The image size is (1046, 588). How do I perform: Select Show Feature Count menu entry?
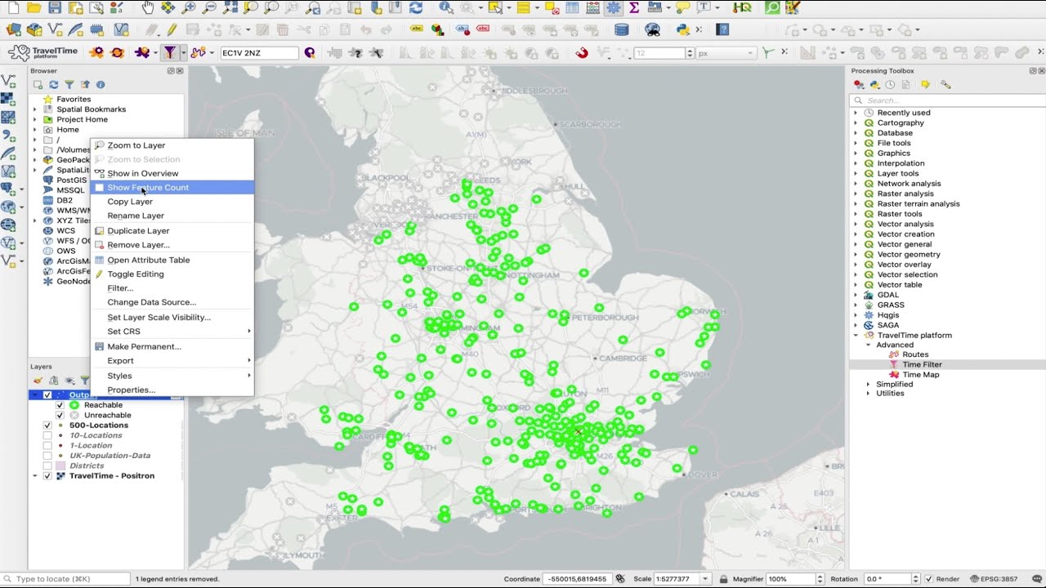[172, 188]
